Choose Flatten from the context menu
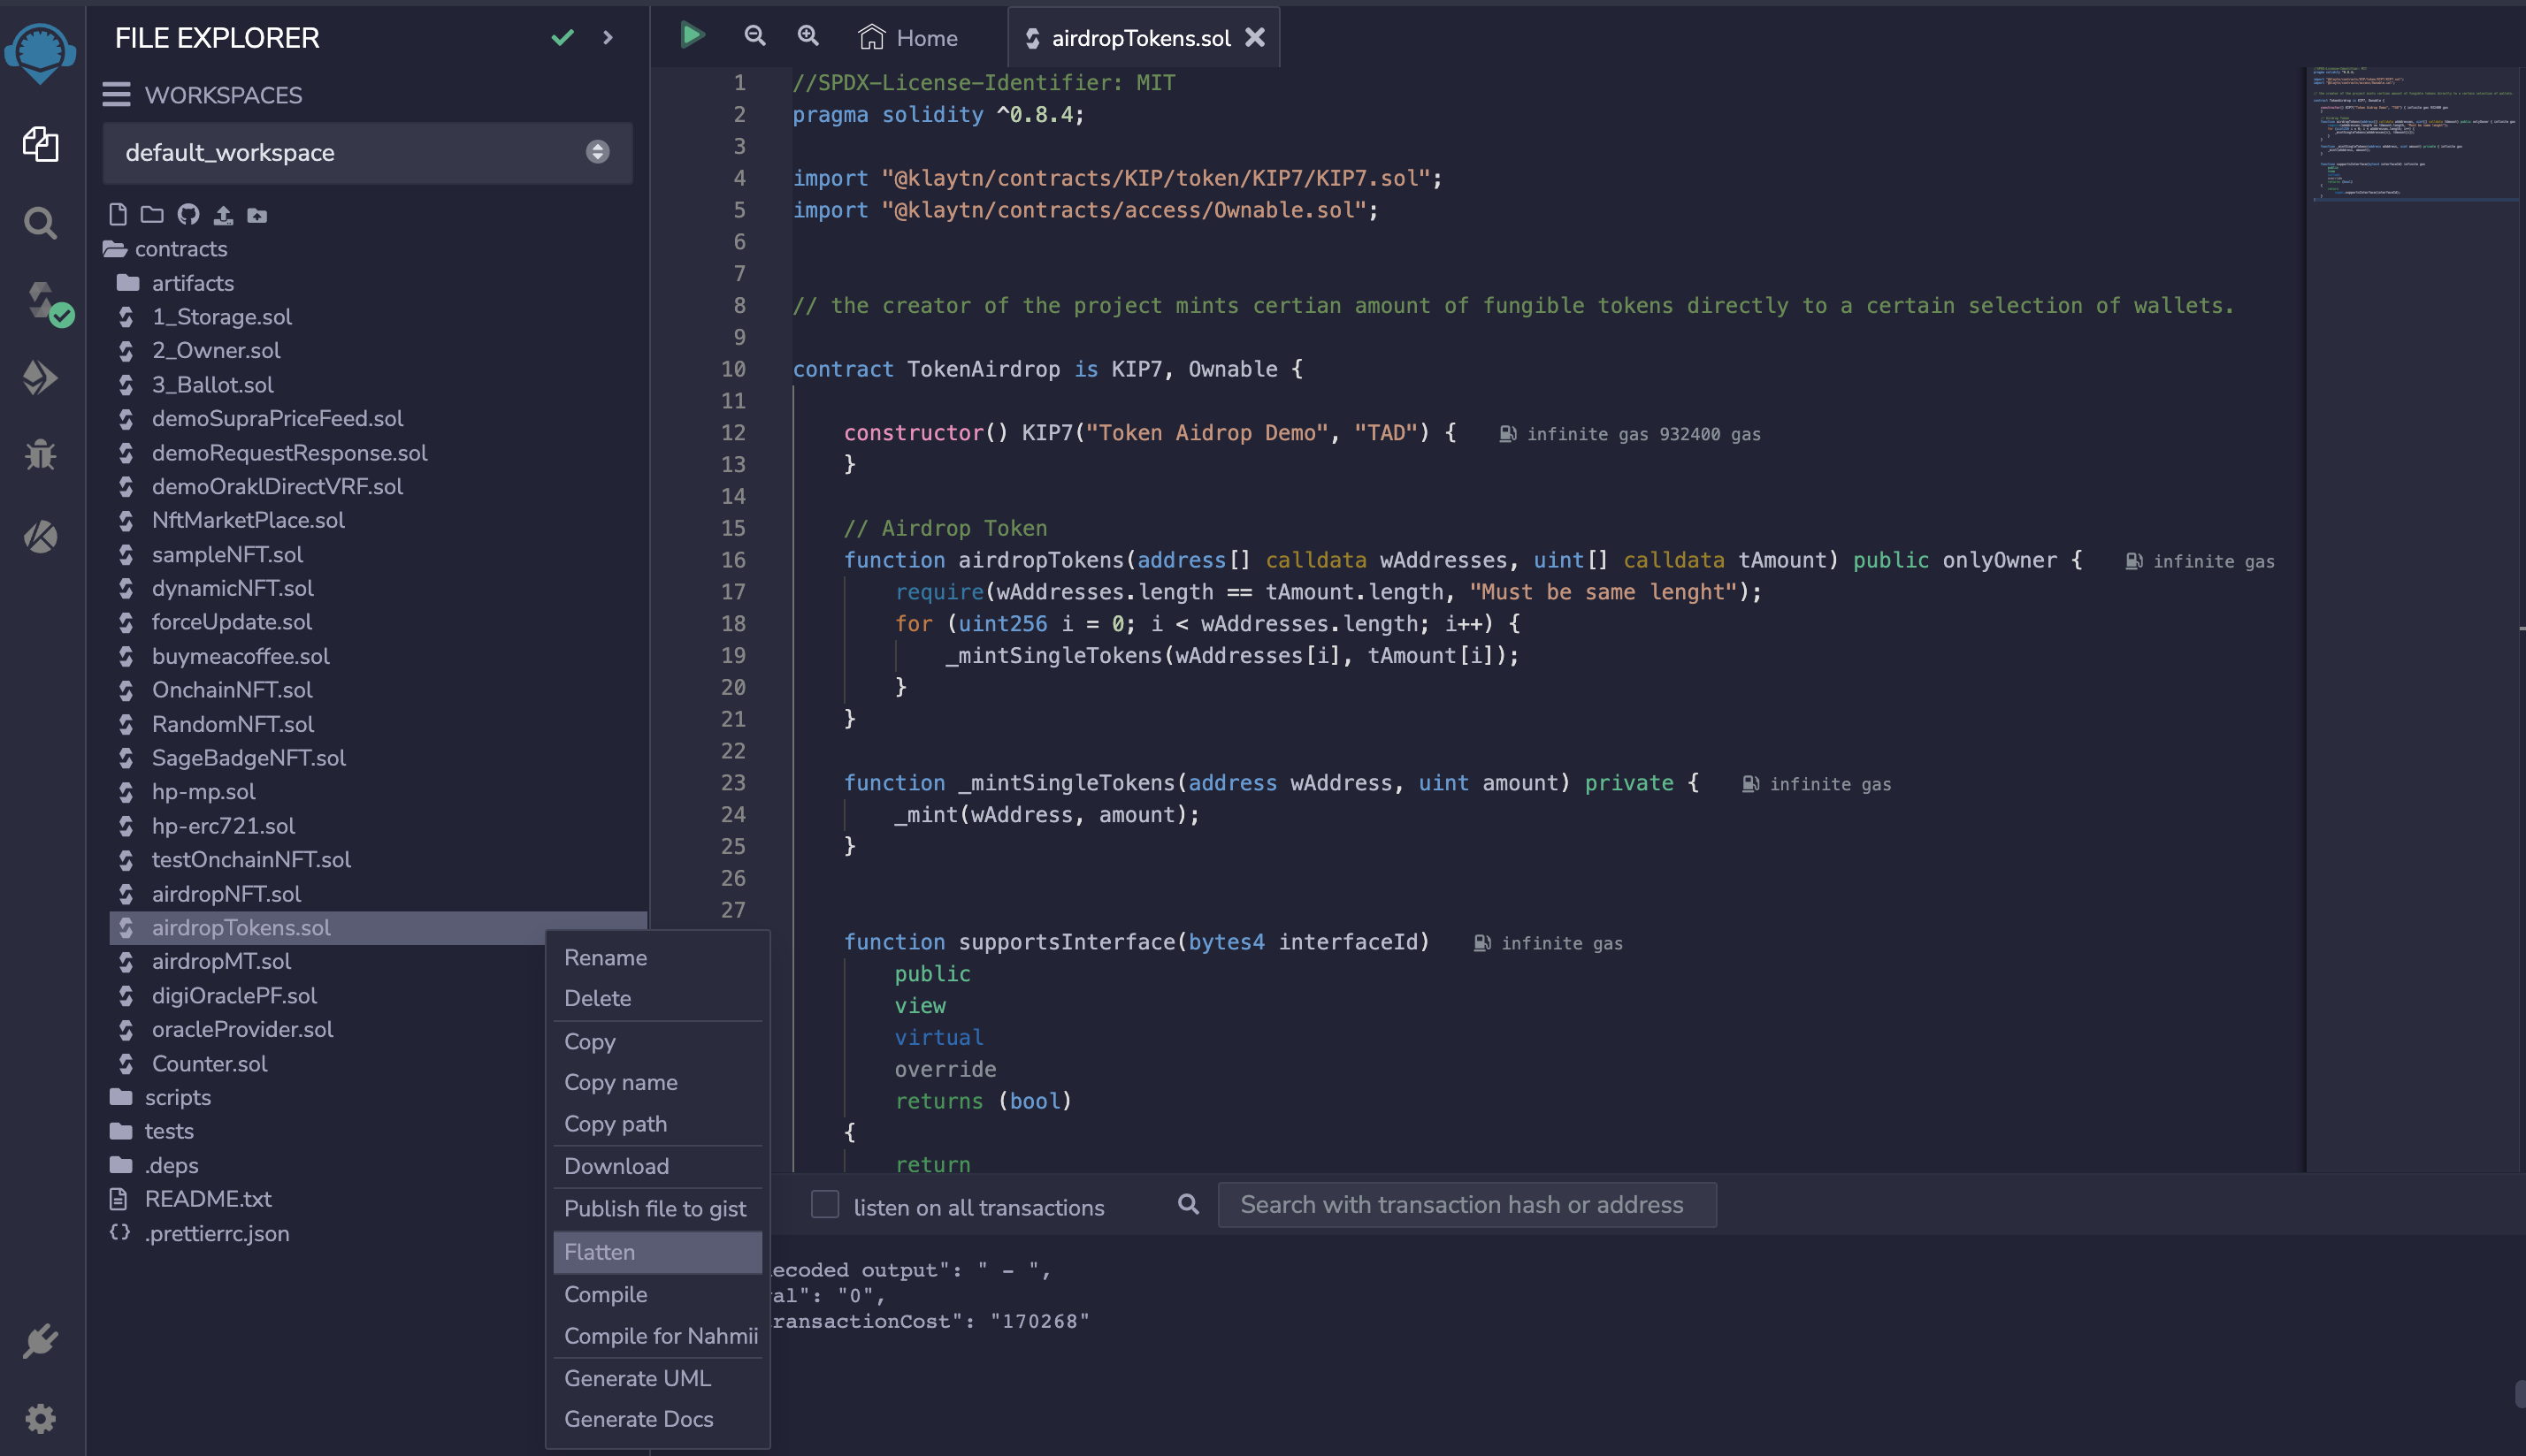 coord(600,1252)
